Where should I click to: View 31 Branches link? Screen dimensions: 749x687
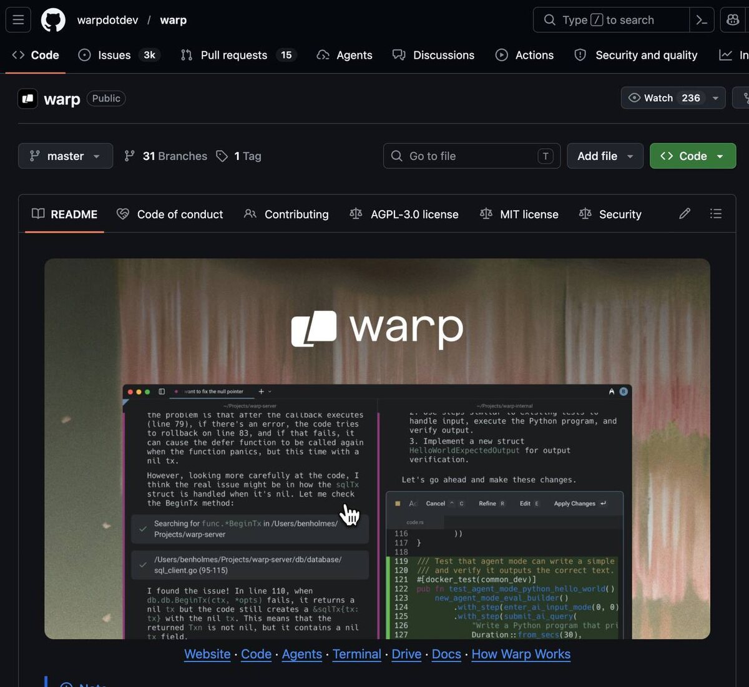(x=165, y=156)
